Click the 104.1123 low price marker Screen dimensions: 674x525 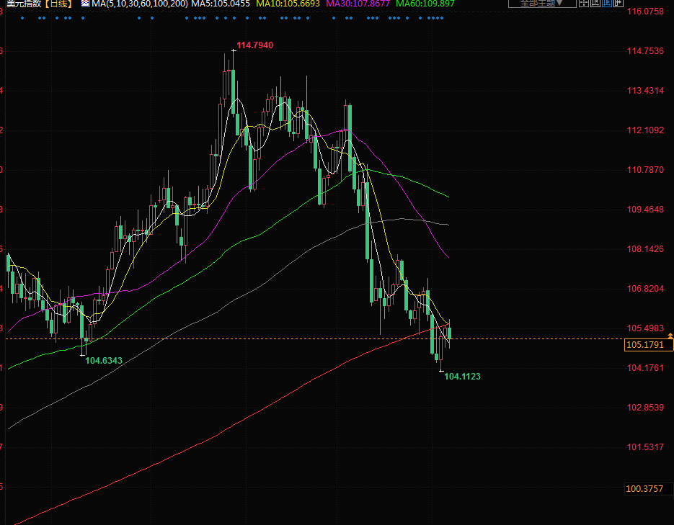pos(462,377)
